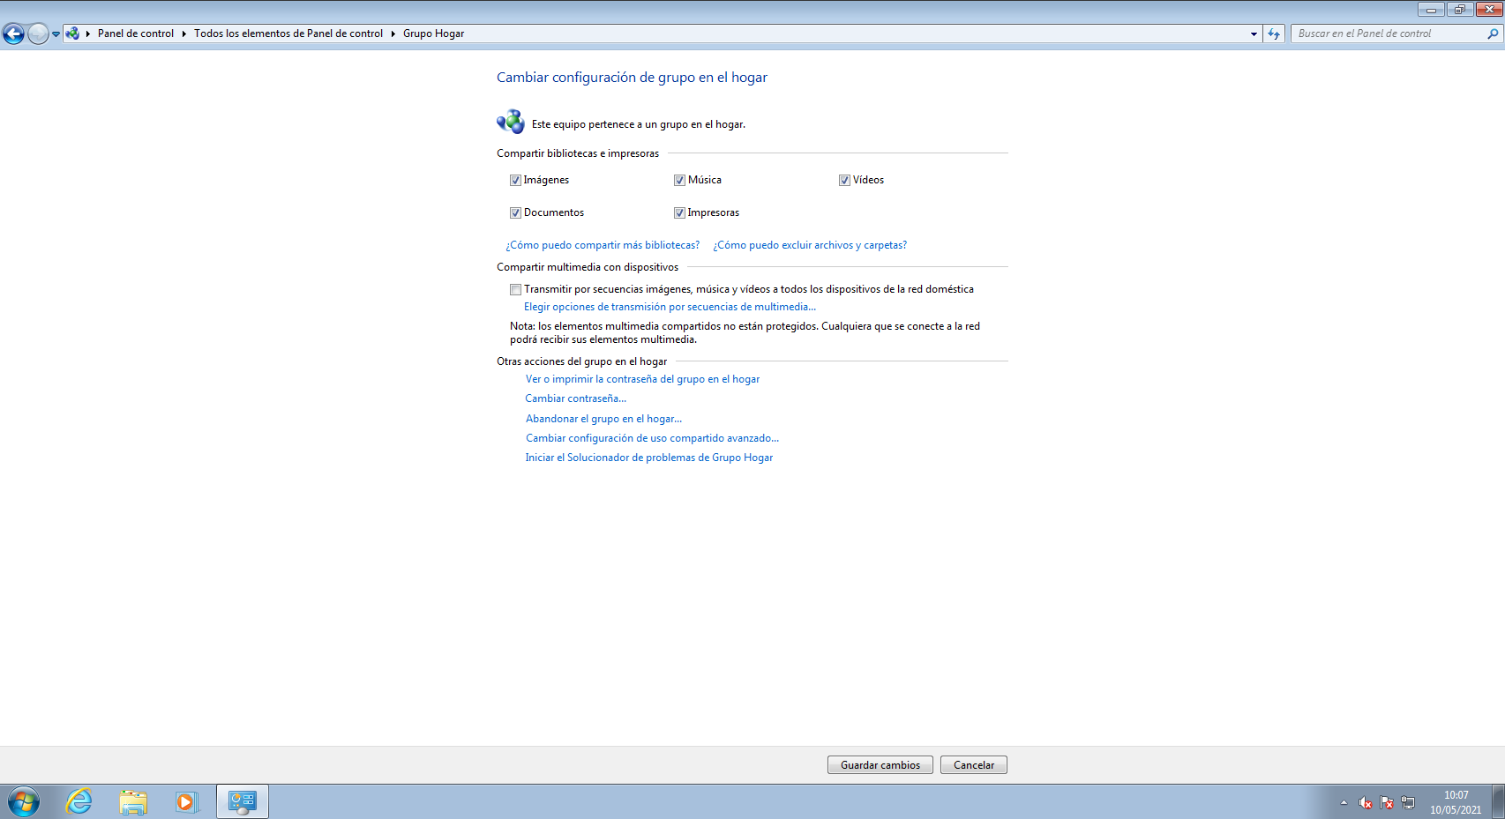1505x819 pixels.
Task: Open 'Elegir opciones de transmisión por secuencias' link
Action: click(x=670, y=307)
